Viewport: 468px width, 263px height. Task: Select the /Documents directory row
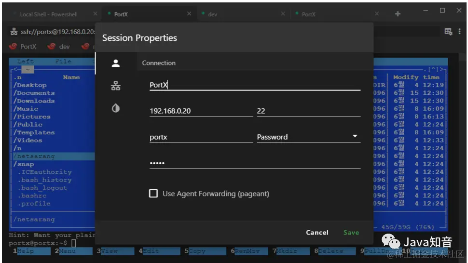point(54,93)
